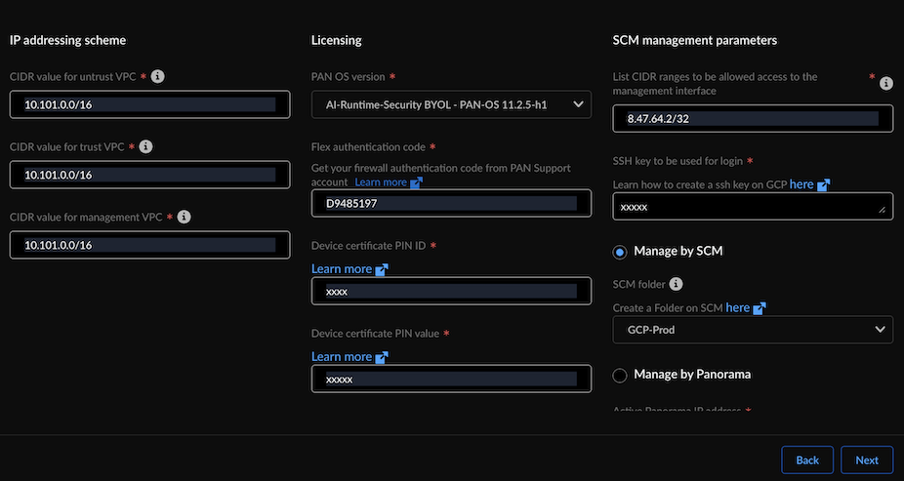Click info icon next to untrust VPC CIDR
The width and height of the screenshot is (904, 481).
158,76
